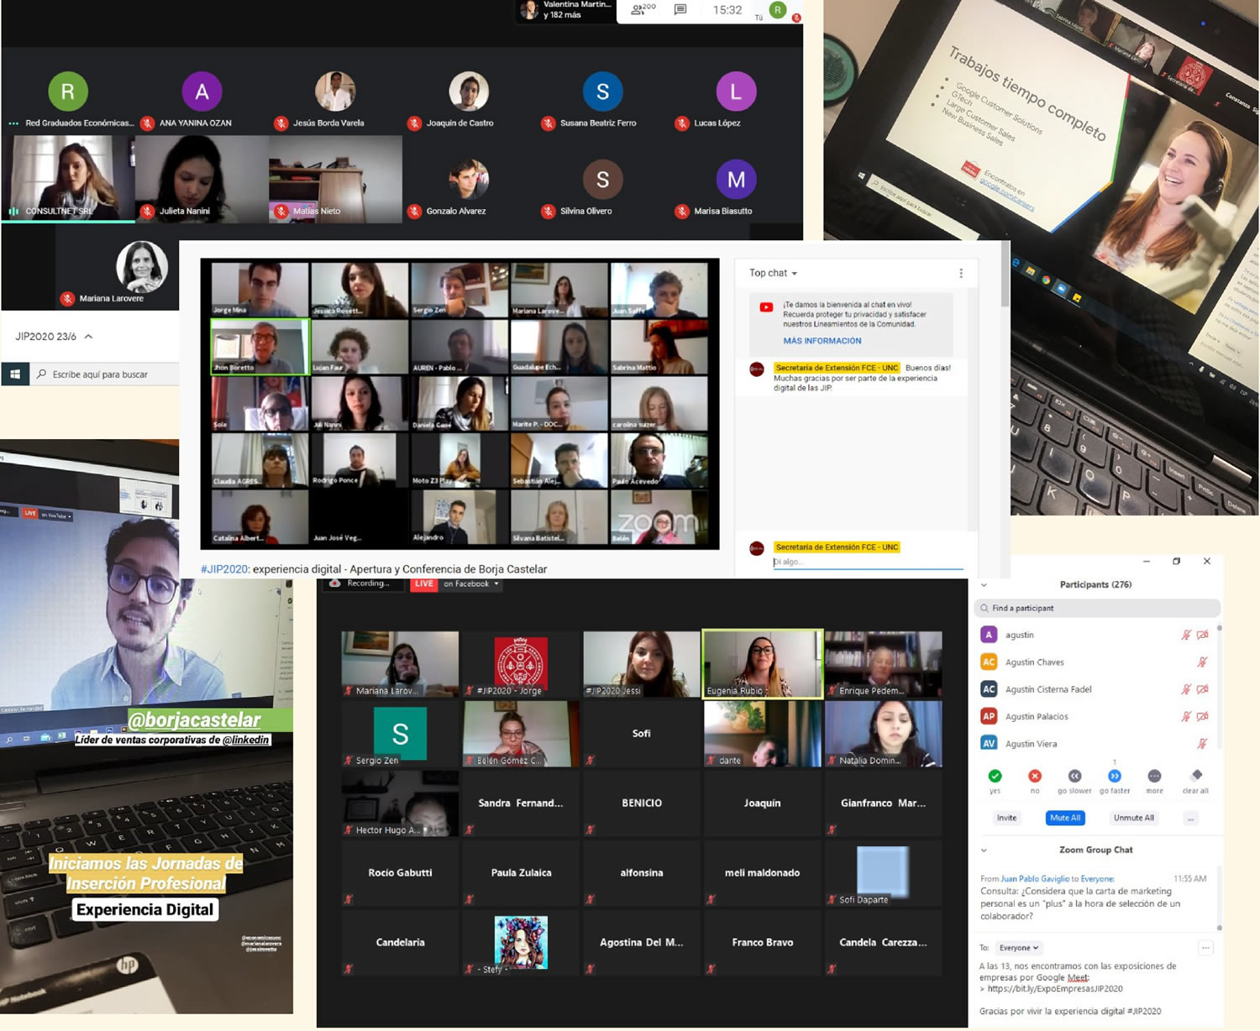Toggle Agustin Viera muted microphone icon
Screen dimensions: 1260x1031
click(1203, 743)
